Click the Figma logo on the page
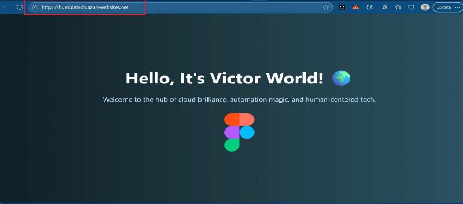This screenshot has height=204, width=463. (x=239, y=132)
